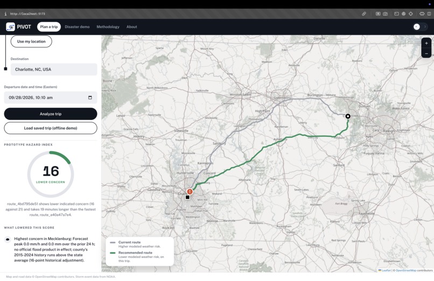The image size is (434, 281).
Task: Click the Destination field label
Action: [x=19, y=59]
